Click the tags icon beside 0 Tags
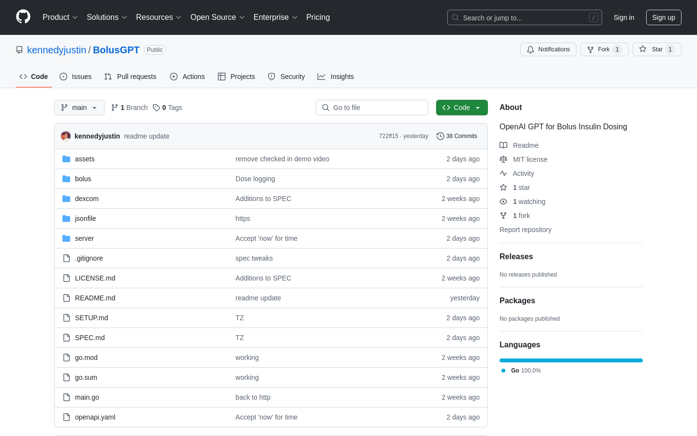This screenshot has height=436, width=697. pos(156,108)
